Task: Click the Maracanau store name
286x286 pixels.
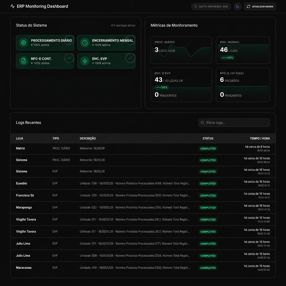Action: coord(24,268)
